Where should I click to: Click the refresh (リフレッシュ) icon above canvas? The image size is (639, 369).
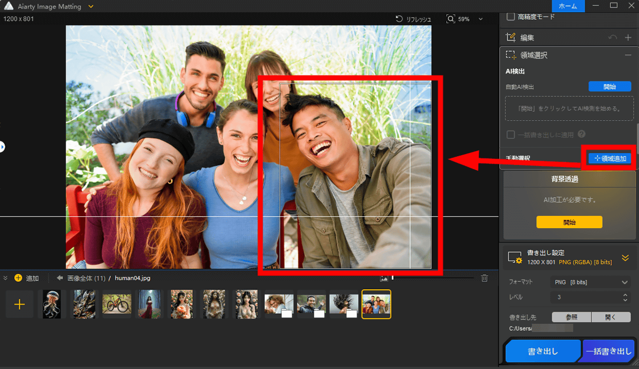(x=399, y=19)
